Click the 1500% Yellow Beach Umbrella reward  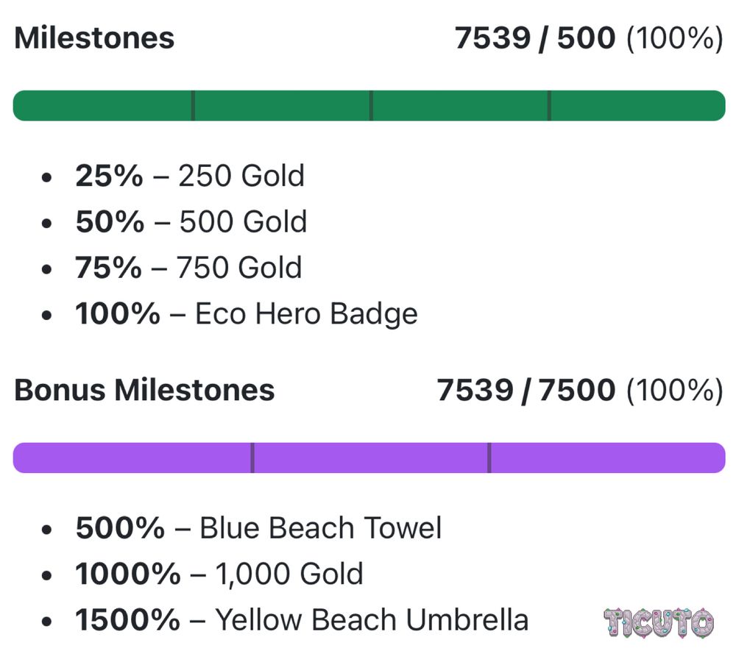click(302, 620)
